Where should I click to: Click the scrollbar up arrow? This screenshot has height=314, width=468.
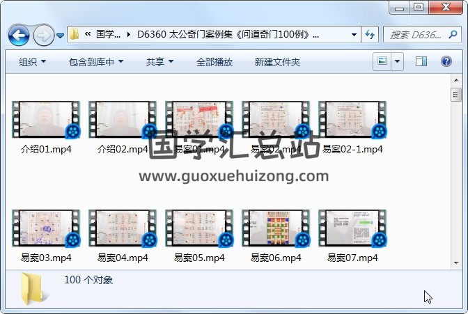[x=456, y=80]
